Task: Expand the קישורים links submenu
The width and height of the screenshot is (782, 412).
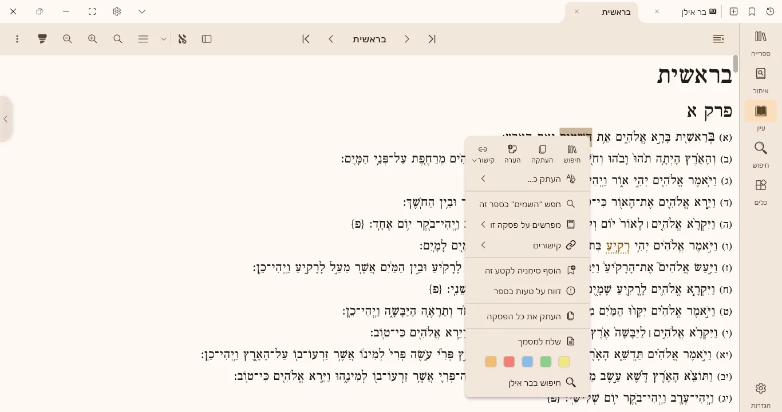Action: 528,245
